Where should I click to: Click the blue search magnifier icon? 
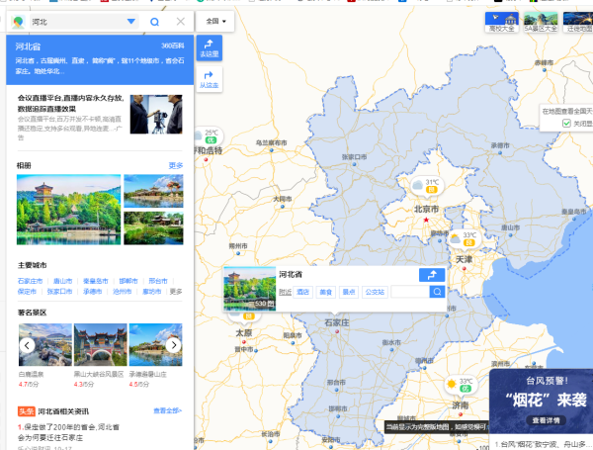pos(155,21)
